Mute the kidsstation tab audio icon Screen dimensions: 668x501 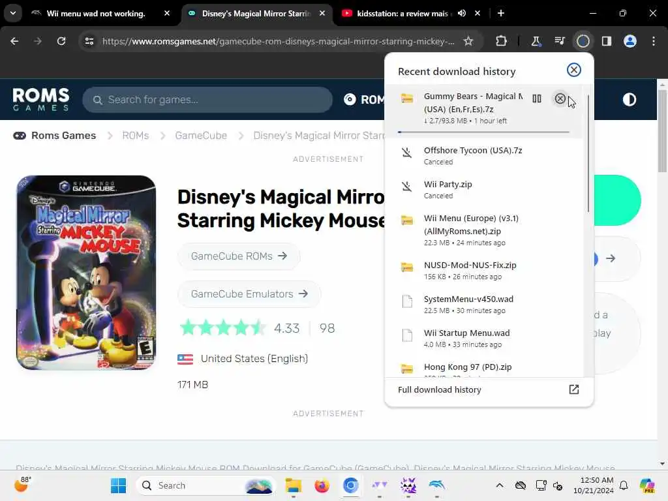pyautogui.click(x=462, y=13)
